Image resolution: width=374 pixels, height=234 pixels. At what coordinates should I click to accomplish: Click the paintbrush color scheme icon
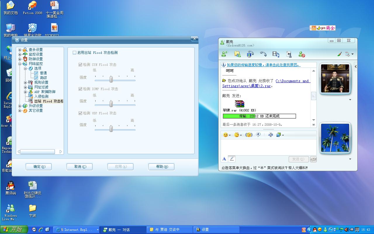pos(339,54)
